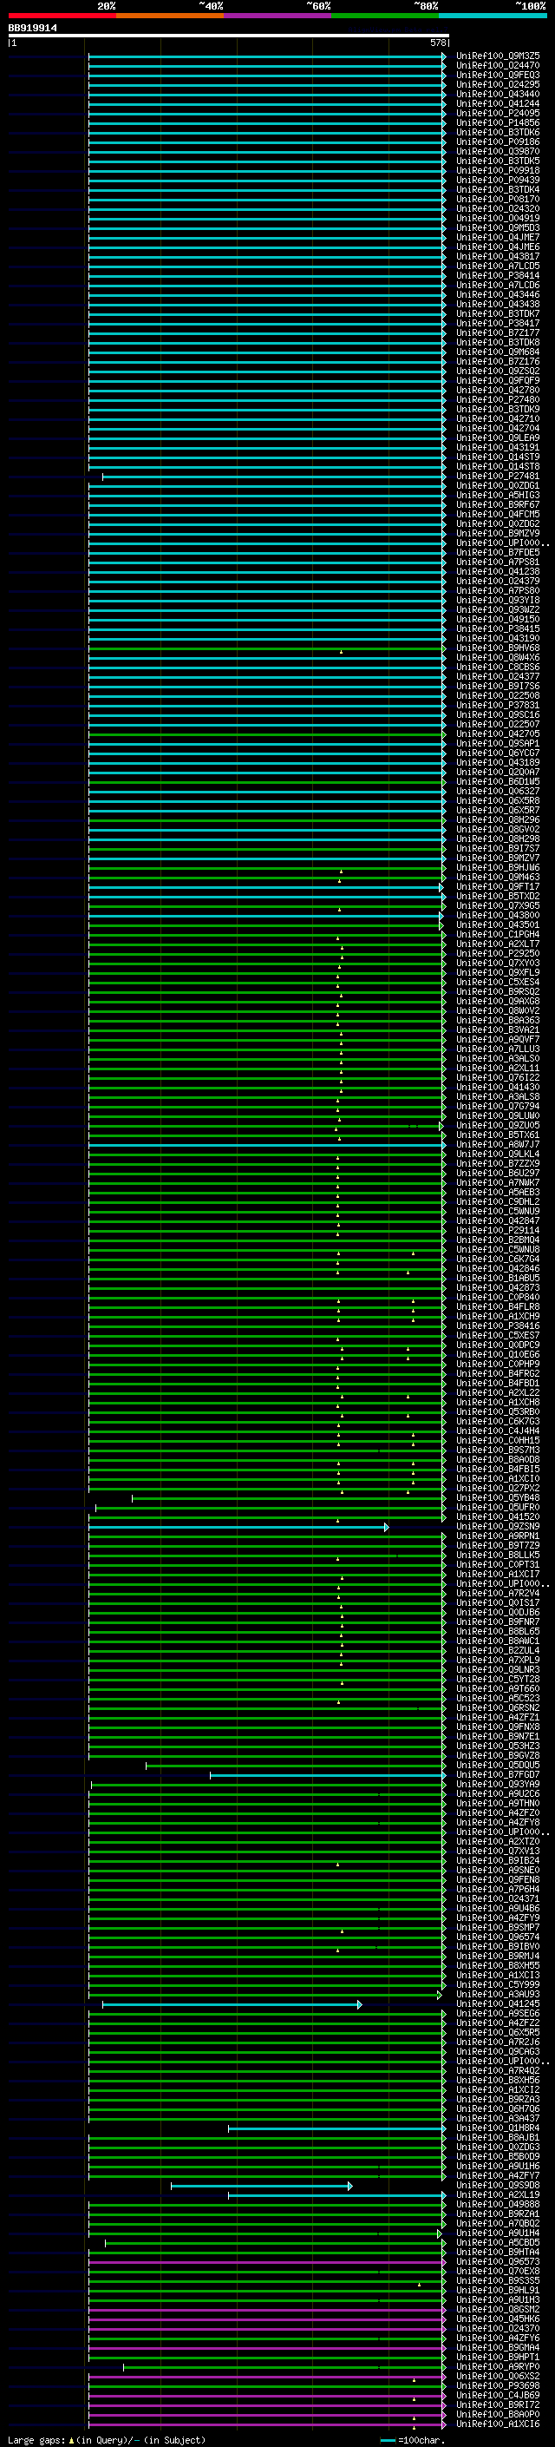Click the short cyan UniRef100_Q9ZSN9 alignment bar
Screen dimensions: 555x2447
click(x=238, y=1528)
